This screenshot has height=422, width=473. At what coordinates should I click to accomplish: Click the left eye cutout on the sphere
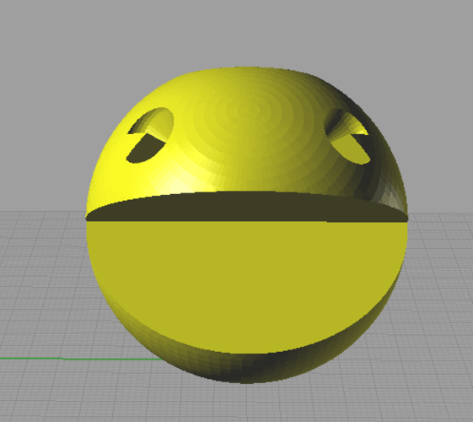150,135
